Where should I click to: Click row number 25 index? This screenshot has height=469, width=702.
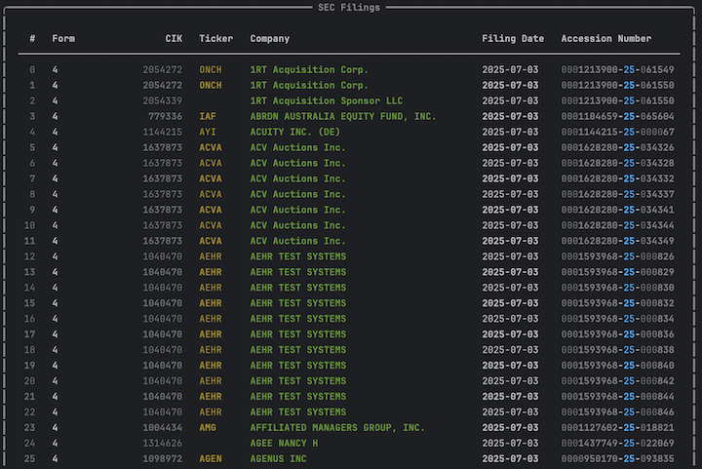click(29, 458)
